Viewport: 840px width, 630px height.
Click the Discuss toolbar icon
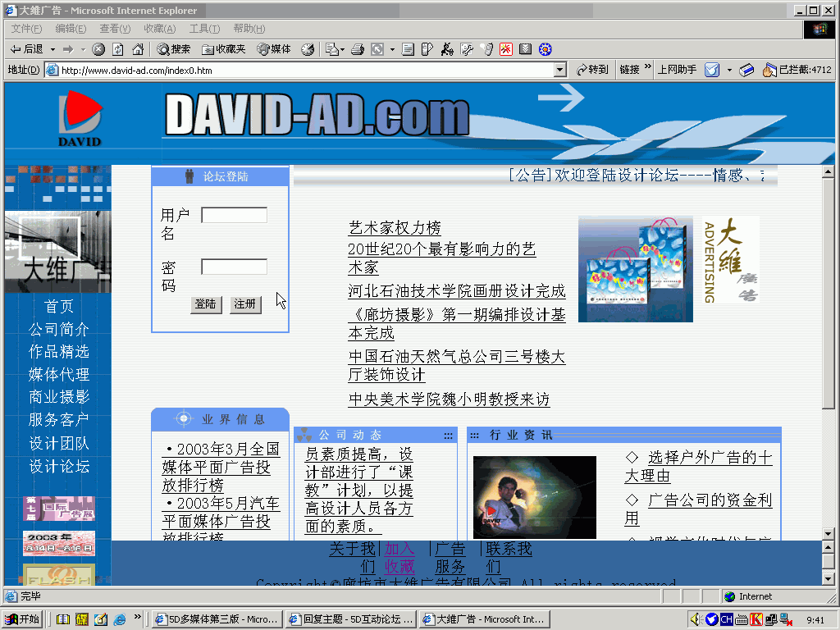[x=427, y=49]
